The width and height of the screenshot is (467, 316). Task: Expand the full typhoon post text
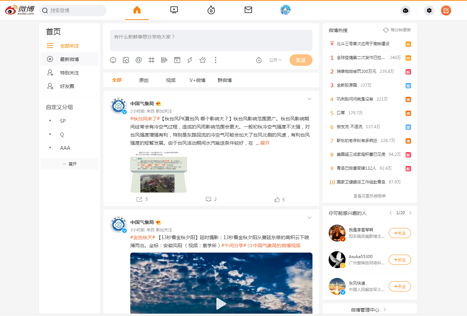265,143
